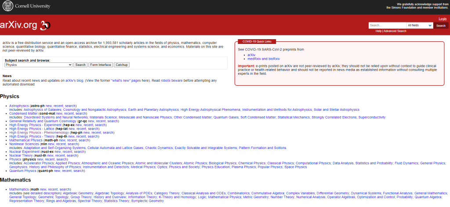Open the Mathematics (math) category link
The width and height of the screenshot is (450, 207).
pos(19,189)
